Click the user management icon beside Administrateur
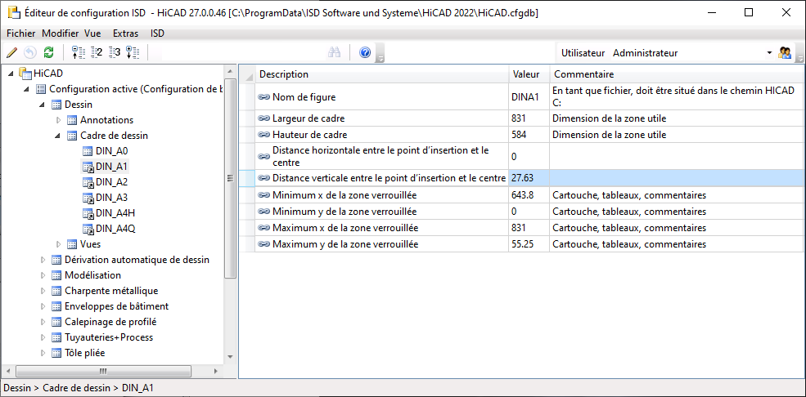This screenshot has width=806, height=397. pyautogui.click(x=785, y=52)
